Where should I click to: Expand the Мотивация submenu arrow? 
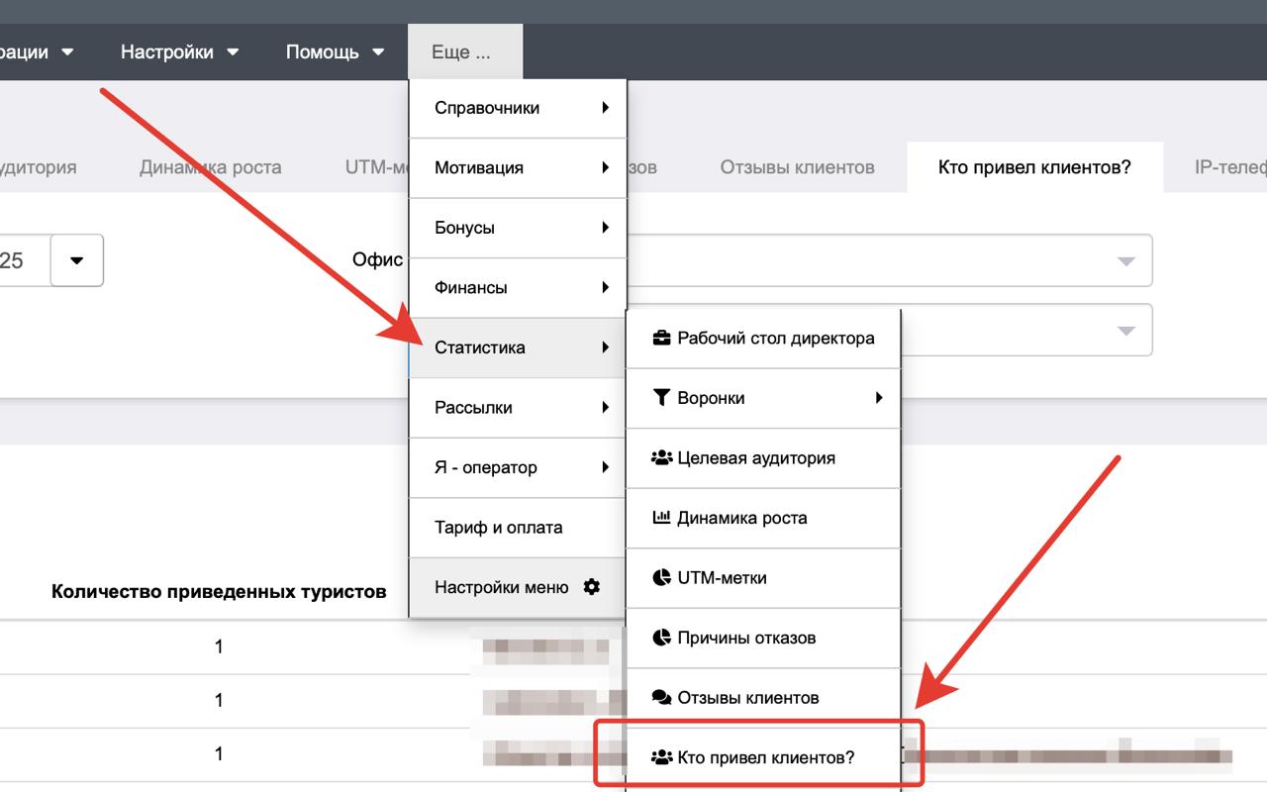605,168
